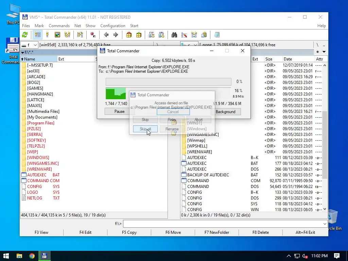
Task: Open Chrome from the taskbar
Action: click(x=32, y=256)
